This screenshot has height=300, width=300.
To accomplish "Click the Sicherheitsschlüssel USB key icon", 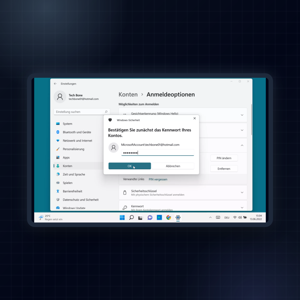I will (125, 192).
